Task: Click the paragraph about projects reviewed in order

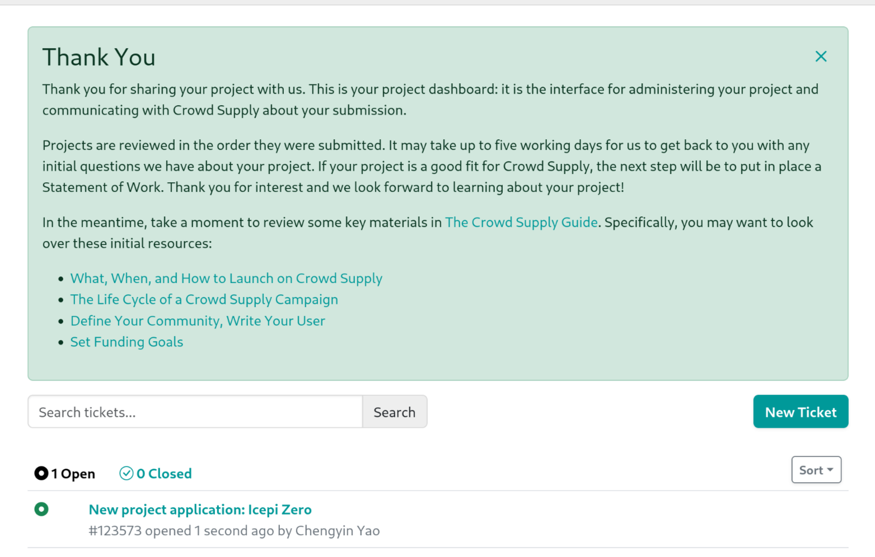Action: (432, 166)
